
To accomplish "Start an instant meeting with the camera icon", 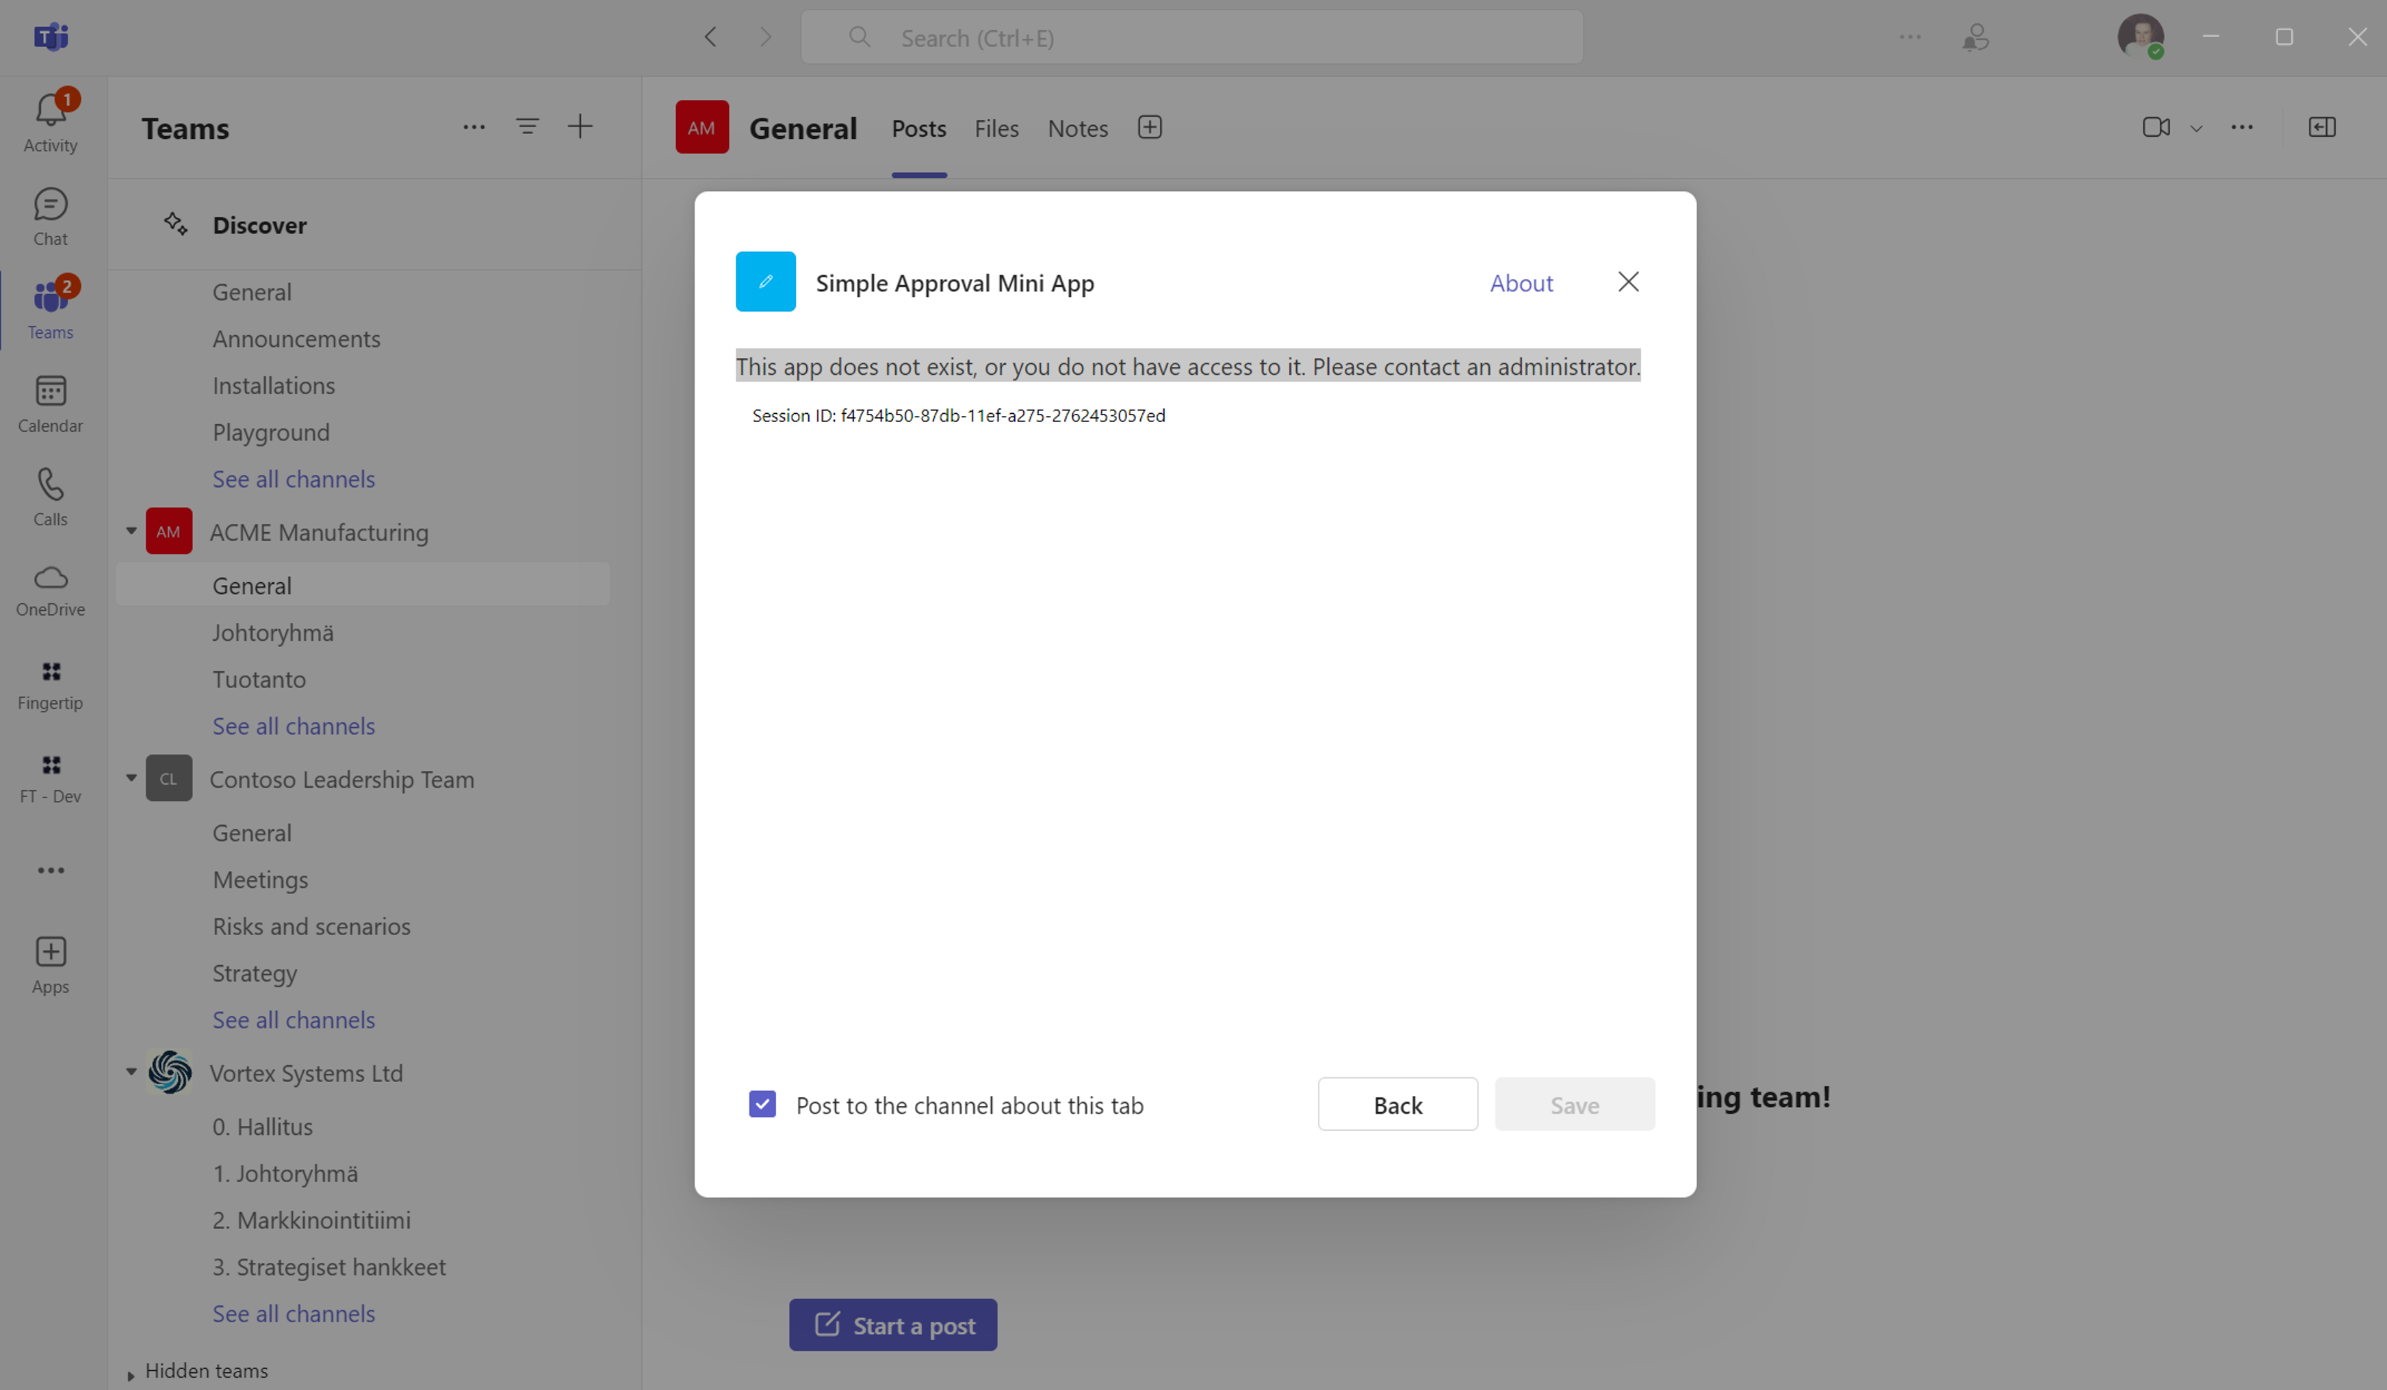I will click(x=2157, y=127).
